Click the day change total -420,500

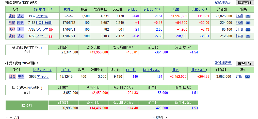pos(161,108)
